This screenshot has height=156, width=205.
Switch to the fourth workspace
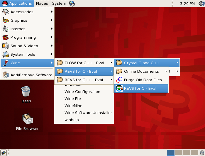(194, 153)
